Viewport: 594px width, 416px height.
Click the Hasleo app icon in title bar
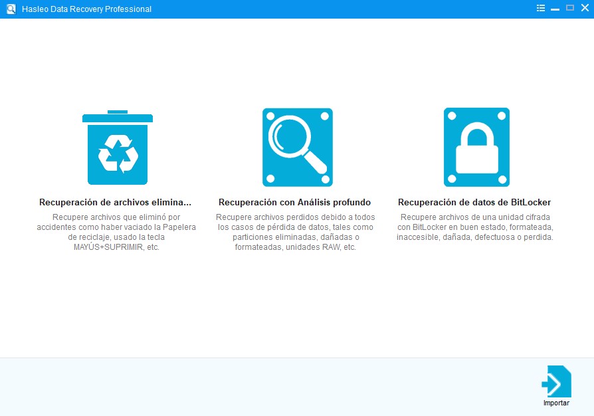(x=9, y=9)
